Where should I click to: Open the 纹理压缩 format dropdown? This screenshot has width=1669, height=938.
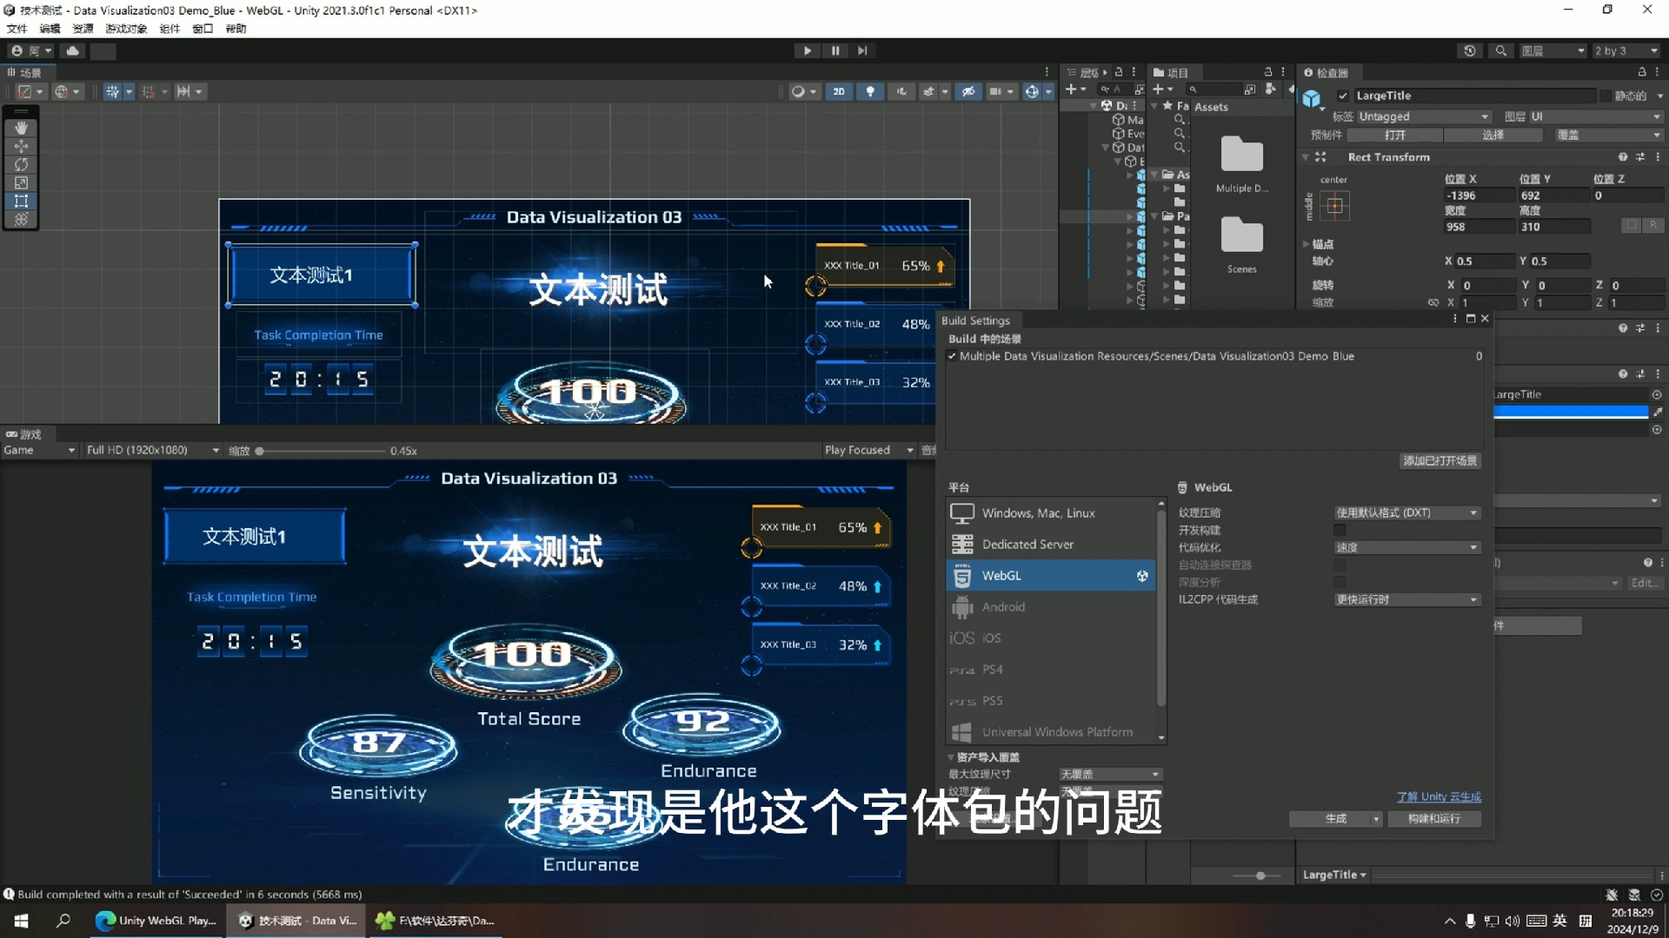pyautogui.click(x=1406, y=512)
